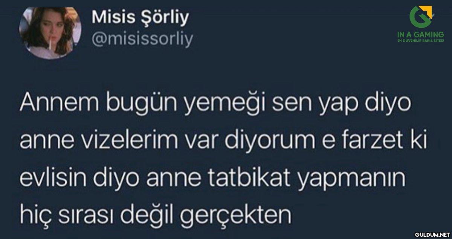Screen dimensions: 452x239
Task: Click the green In A Gaming logo icon
Action: (422, 17)
